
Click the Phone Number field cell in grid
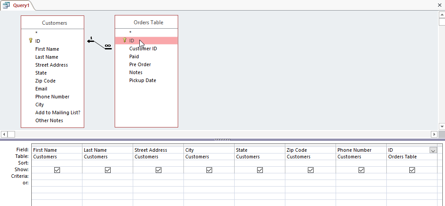361,150
